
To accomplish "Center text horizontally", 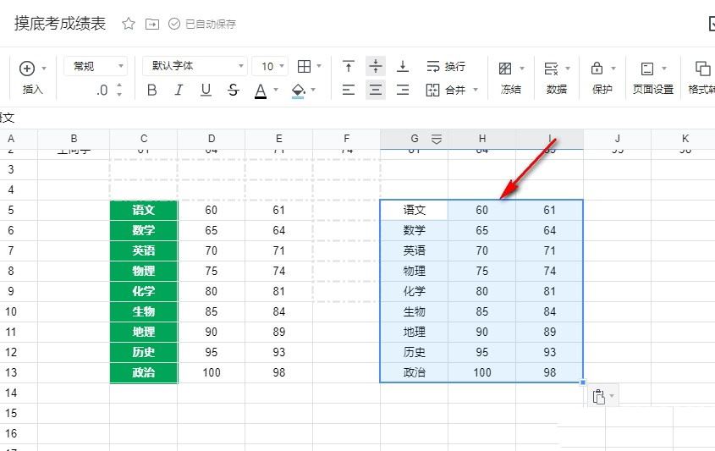I will pos(376,90).
